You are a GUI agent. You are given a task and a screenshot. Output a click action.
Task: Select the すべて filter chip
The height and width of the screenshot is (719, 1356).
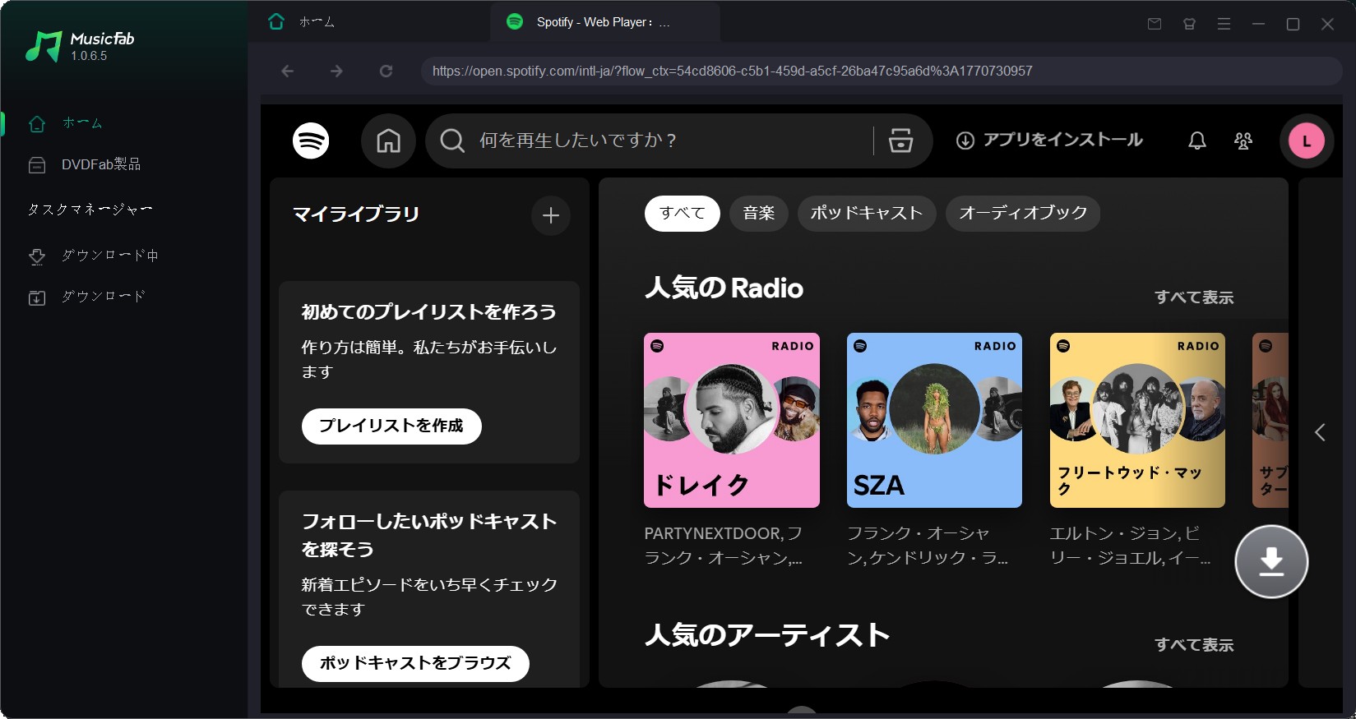pyautogui.click(x=683, y=214)
